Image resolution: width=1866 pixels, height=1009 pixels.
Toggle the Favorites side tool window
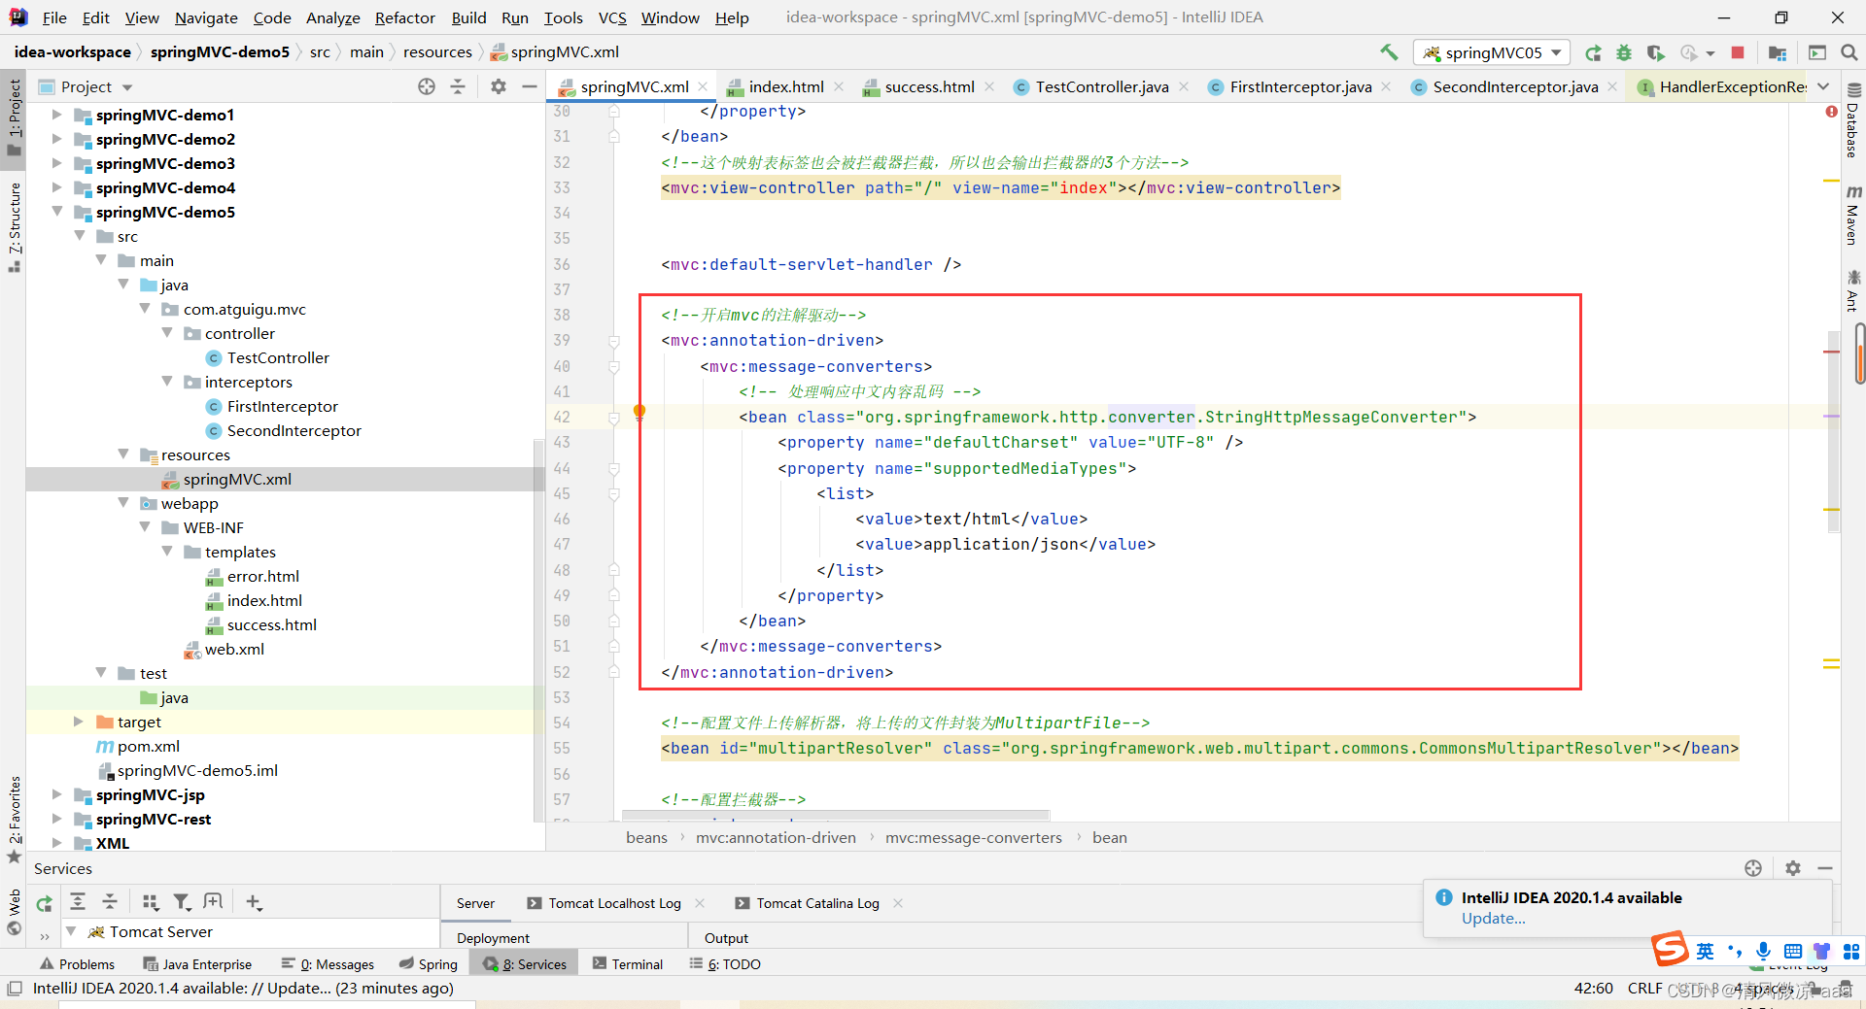15,818
